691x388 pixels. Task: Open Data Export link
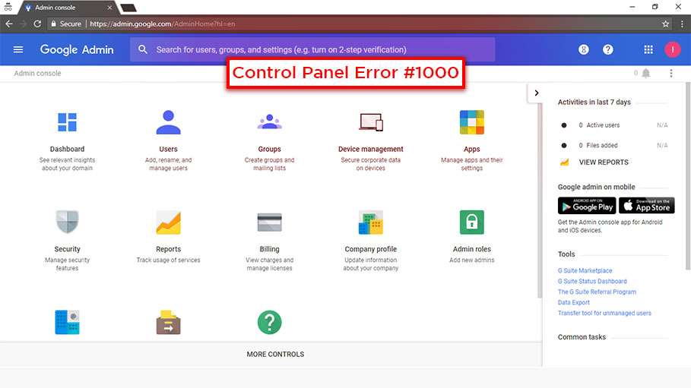(x=573, y=302)
